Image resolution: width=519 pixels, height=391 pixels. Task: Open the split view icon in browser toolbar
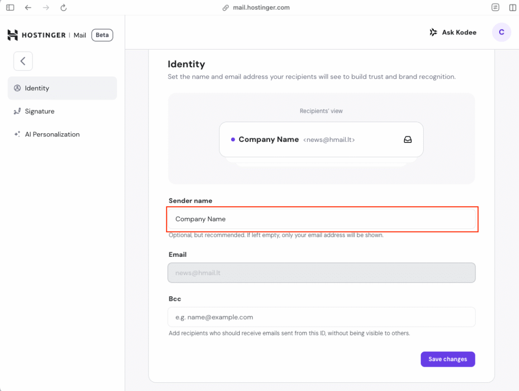(x=512, y=8)
